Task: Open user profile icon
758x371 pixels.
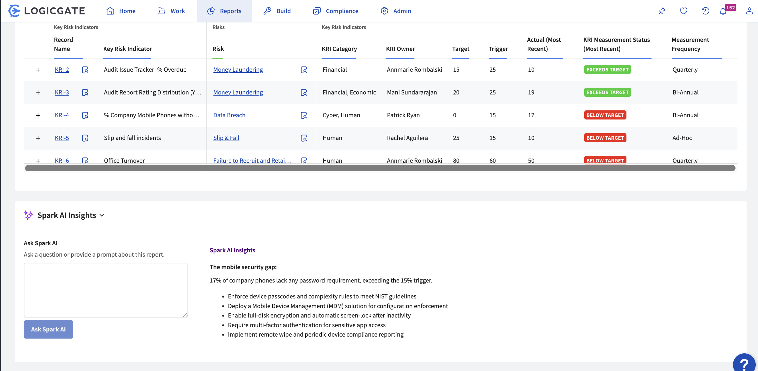Action: (x=749, y=11)
